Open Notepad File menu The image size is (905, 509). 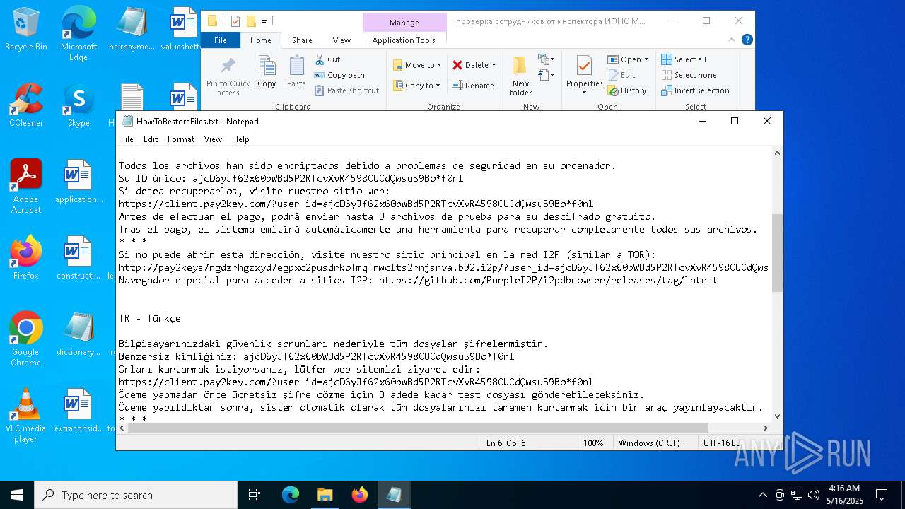[127, 139]
